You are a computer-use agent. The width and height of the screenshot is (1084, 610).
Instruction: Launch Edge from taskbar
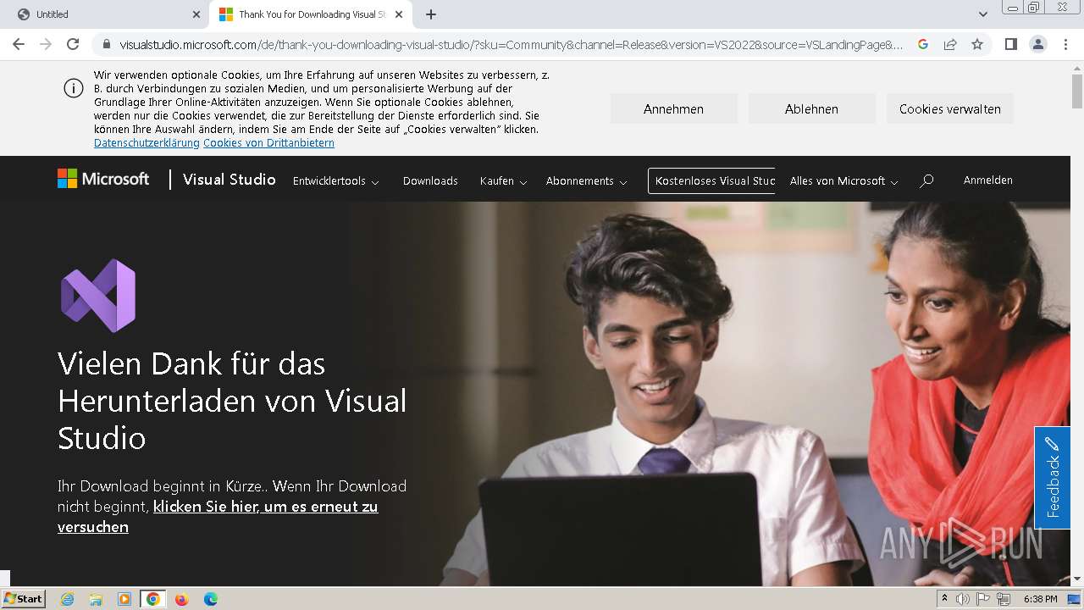point(210,599)
